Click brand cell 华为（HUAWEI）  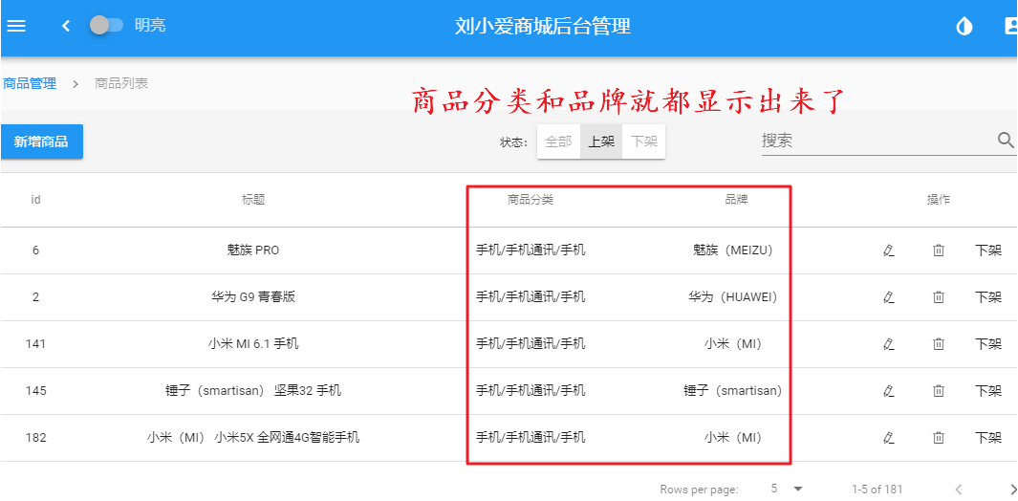pyautogui.click(x=733, y=297)
